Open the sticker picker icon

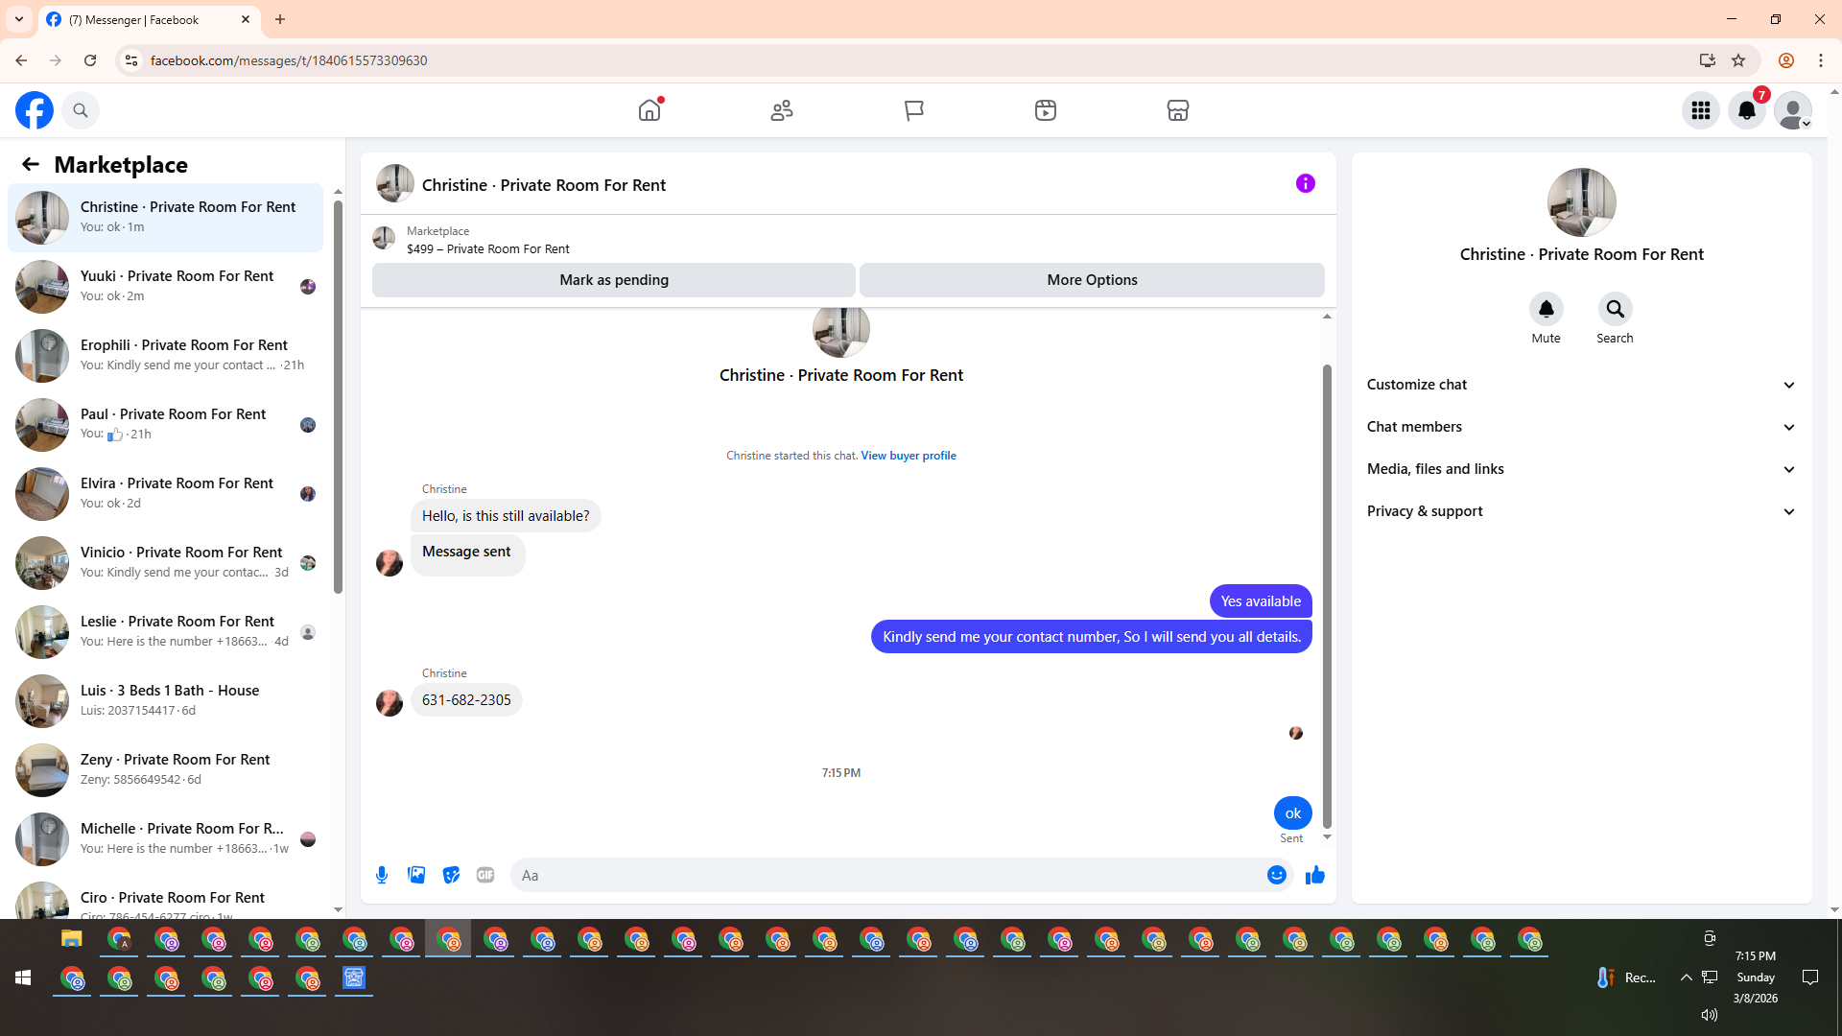tap(451, 875)
